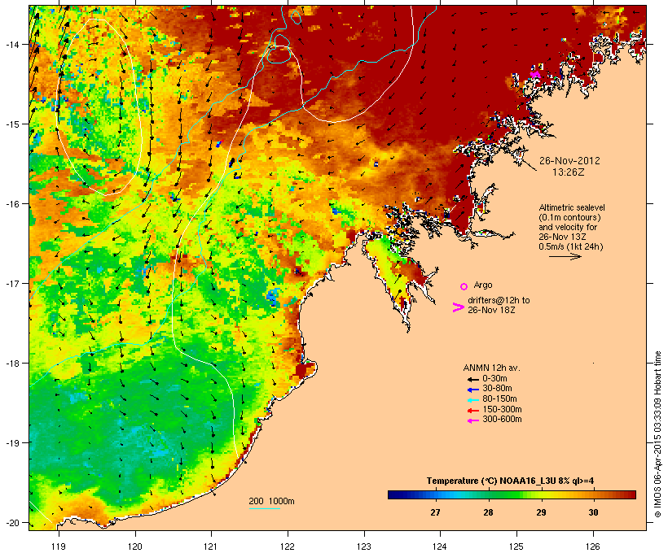Click the 300-600m depth label
This screenshot has height=553, width=668.
click(x=503, y=420)
